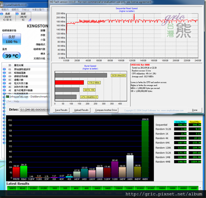Click Random 512B write value 1.46

coord(180,129)
